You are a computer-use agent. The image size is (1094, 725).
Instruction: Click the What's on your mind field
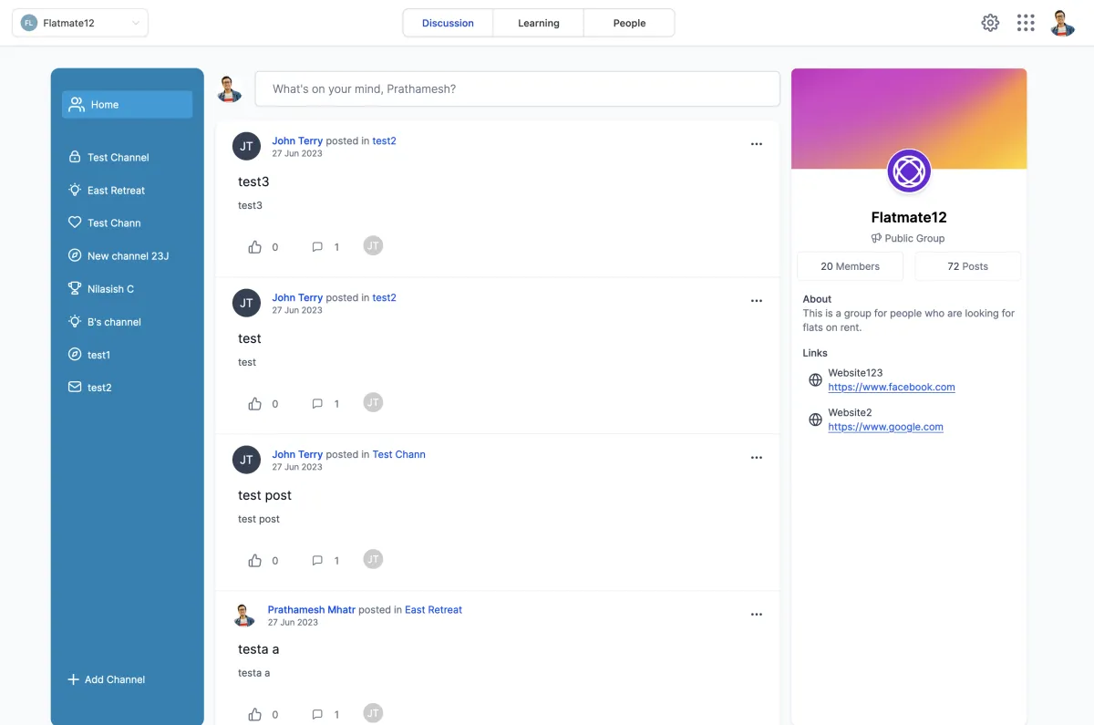[517, 89]
